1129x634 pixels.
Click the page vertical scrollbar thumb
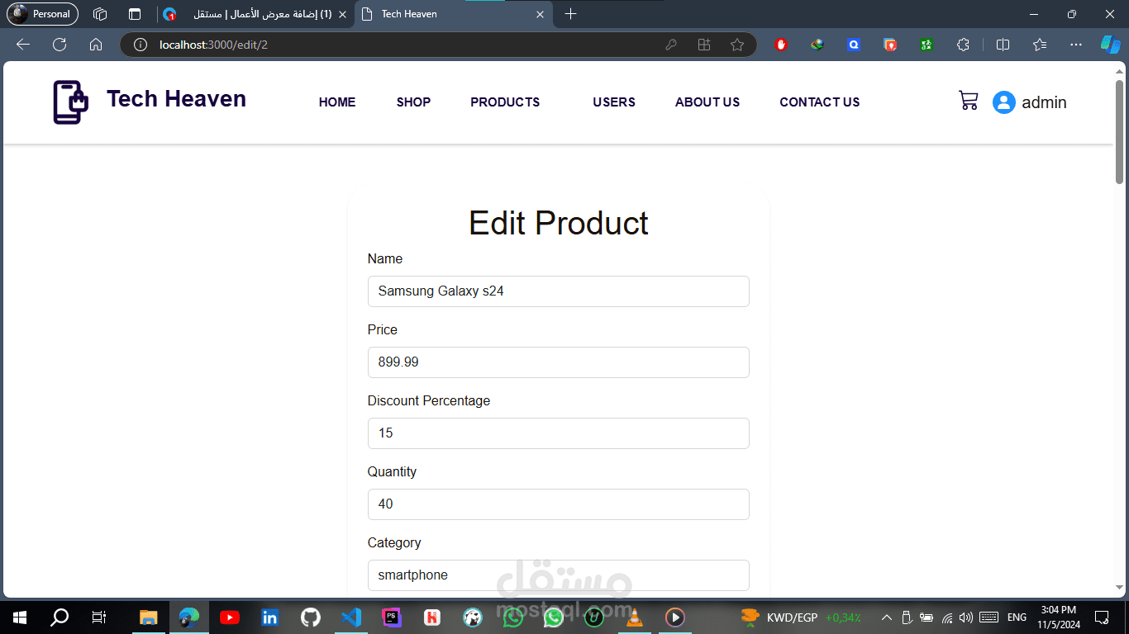(1120, 131)
